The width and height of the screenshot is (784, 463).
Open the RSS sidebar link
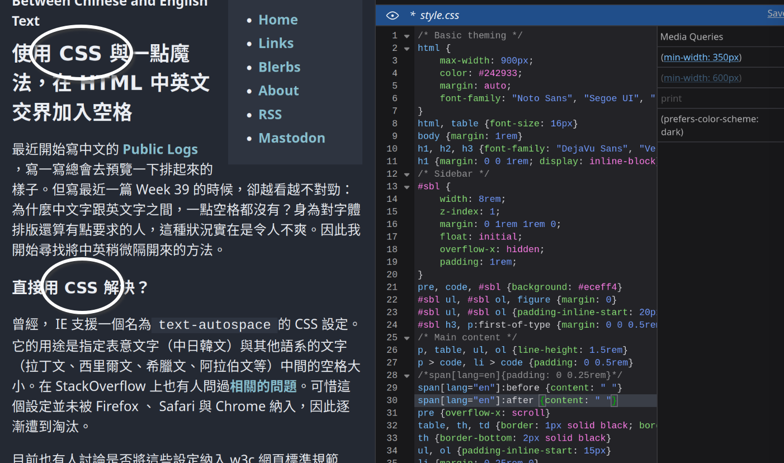pos(270,115)
